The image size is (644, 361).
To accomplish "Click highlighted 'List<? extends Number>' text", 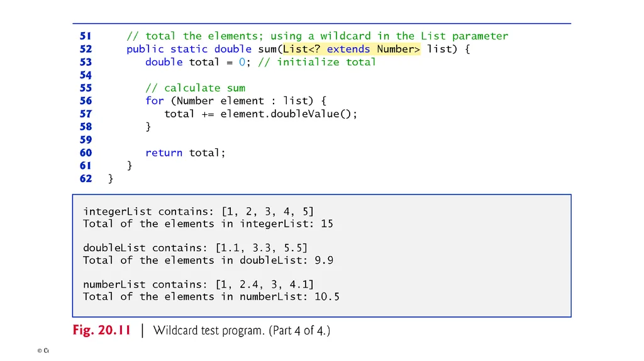I will (x=352, y=49).
